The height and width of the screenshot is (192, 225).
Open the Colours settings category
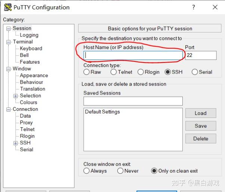(28, 102)
